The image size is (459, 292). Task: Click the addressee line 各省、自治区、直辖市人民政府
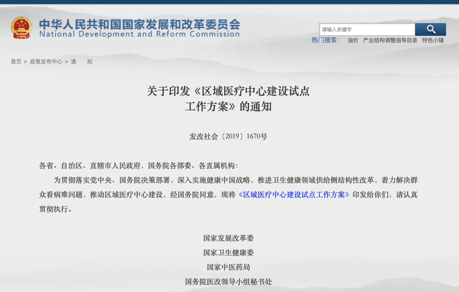90,166
